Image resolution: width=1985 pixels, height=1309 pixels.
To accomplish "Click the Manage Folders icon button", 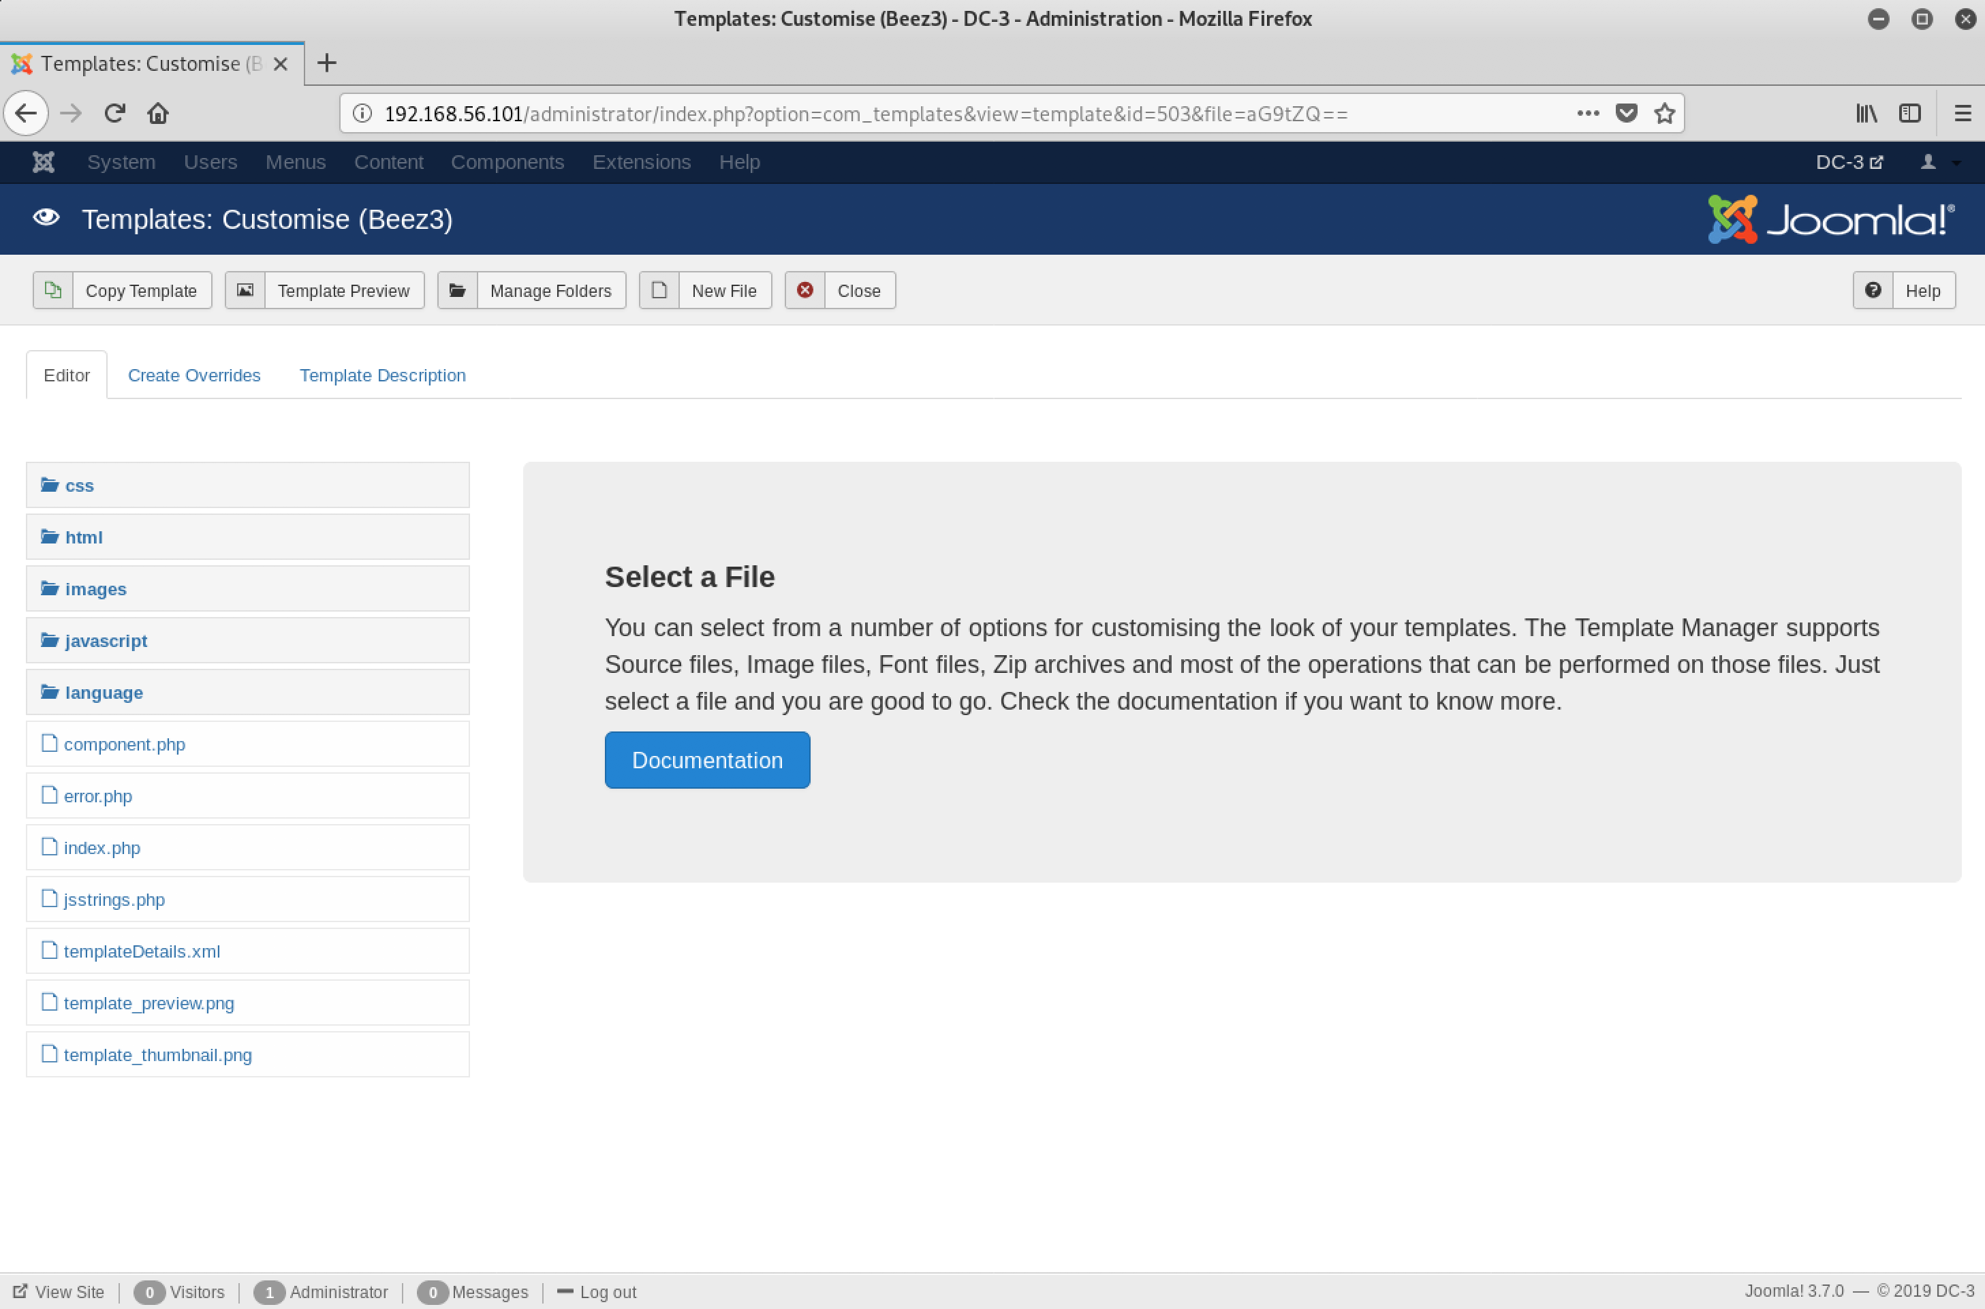I will pos(458,289).
